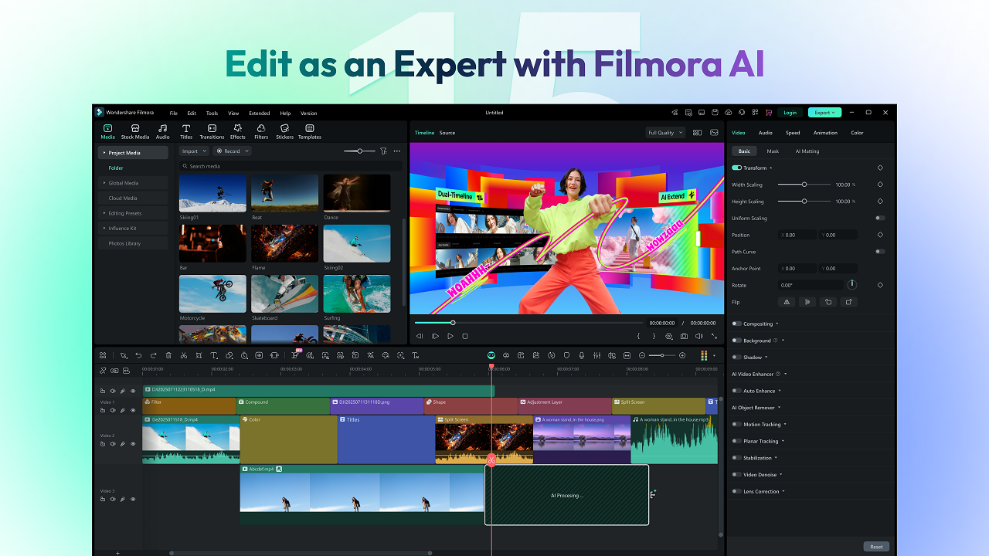
Task: Click the voiceover microphone icon in timeline toolbar
Action: pos(582,355)
